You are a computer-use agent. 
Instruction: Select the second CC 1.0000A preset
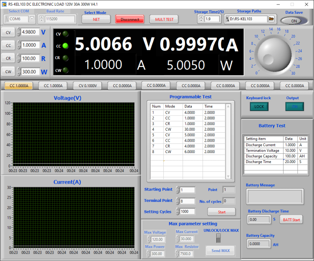pyautogui.click(x=53, y=86)
